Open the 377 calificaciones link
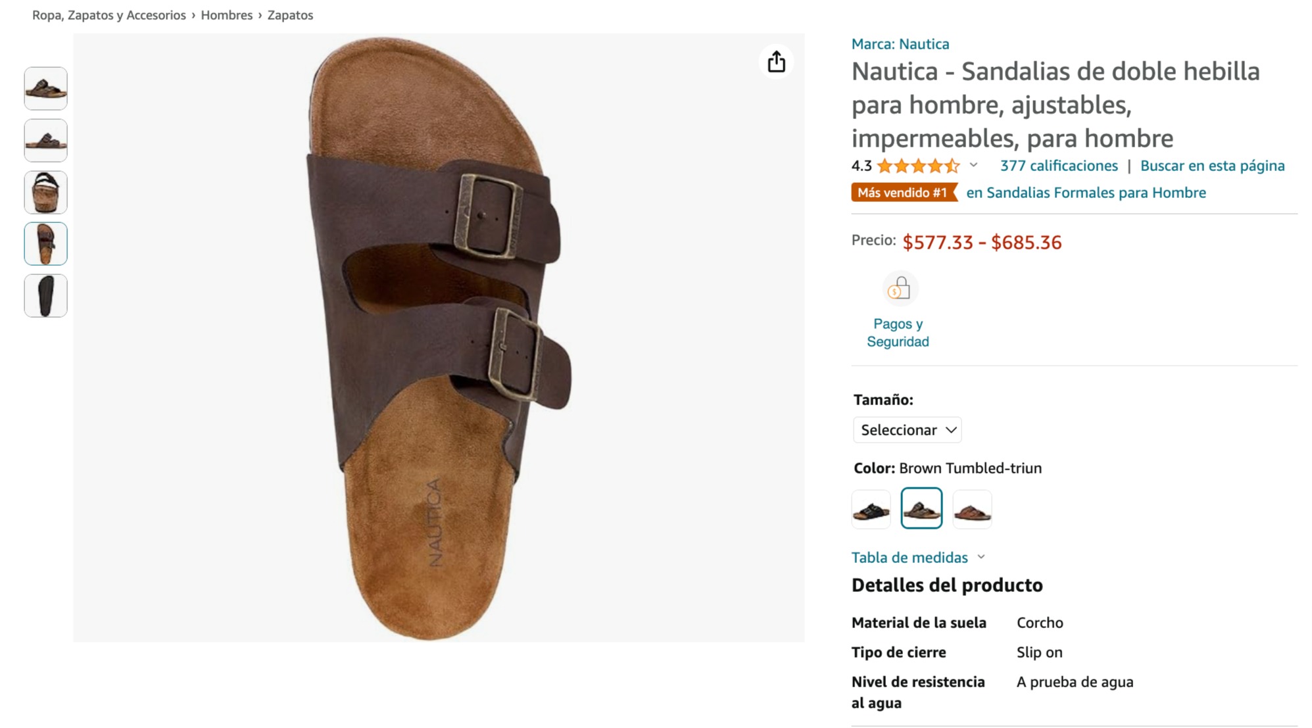The image size is (1312, 728). point(1058,166)
